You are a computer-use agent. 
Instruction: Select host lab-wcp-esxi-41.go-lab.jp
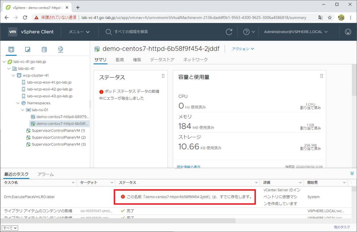49,82
